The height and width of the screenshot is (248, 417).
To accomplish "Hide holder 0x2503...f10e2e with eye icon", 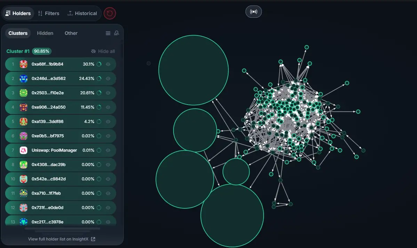I will click(x=108, y=93).
